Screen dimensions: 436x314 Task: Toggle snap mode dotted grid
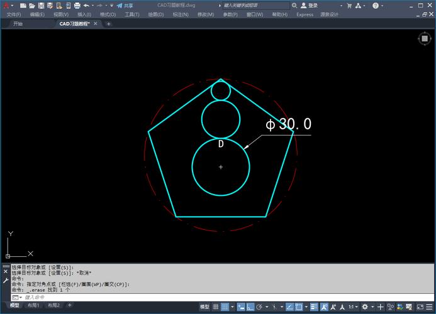point(225,307)
